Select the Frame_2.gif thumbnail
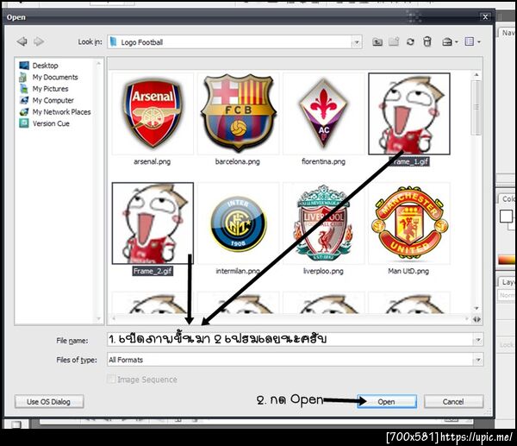This screenshot has height=446, width=517. (x=153, y=223)
